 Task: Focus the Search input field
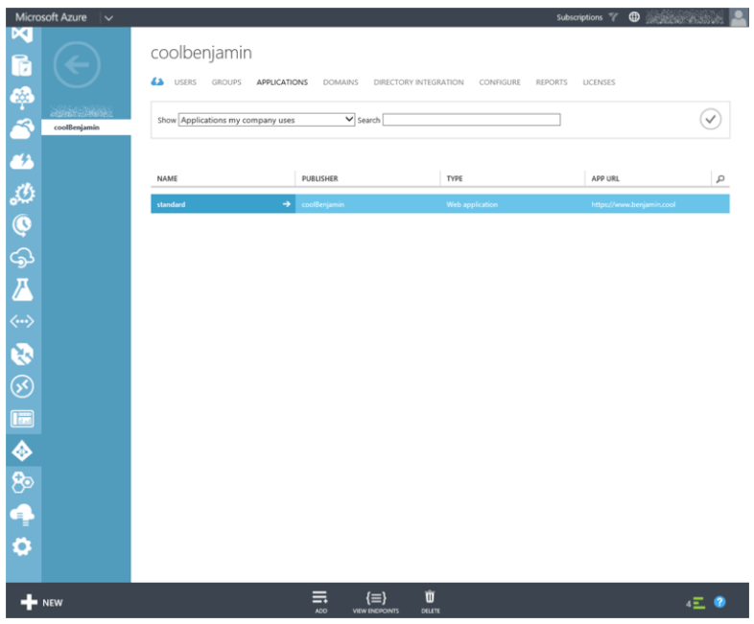[x=472, y=120]
